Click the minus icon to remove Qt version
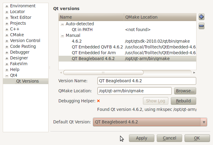213x145 pixels. click(201, 26)
